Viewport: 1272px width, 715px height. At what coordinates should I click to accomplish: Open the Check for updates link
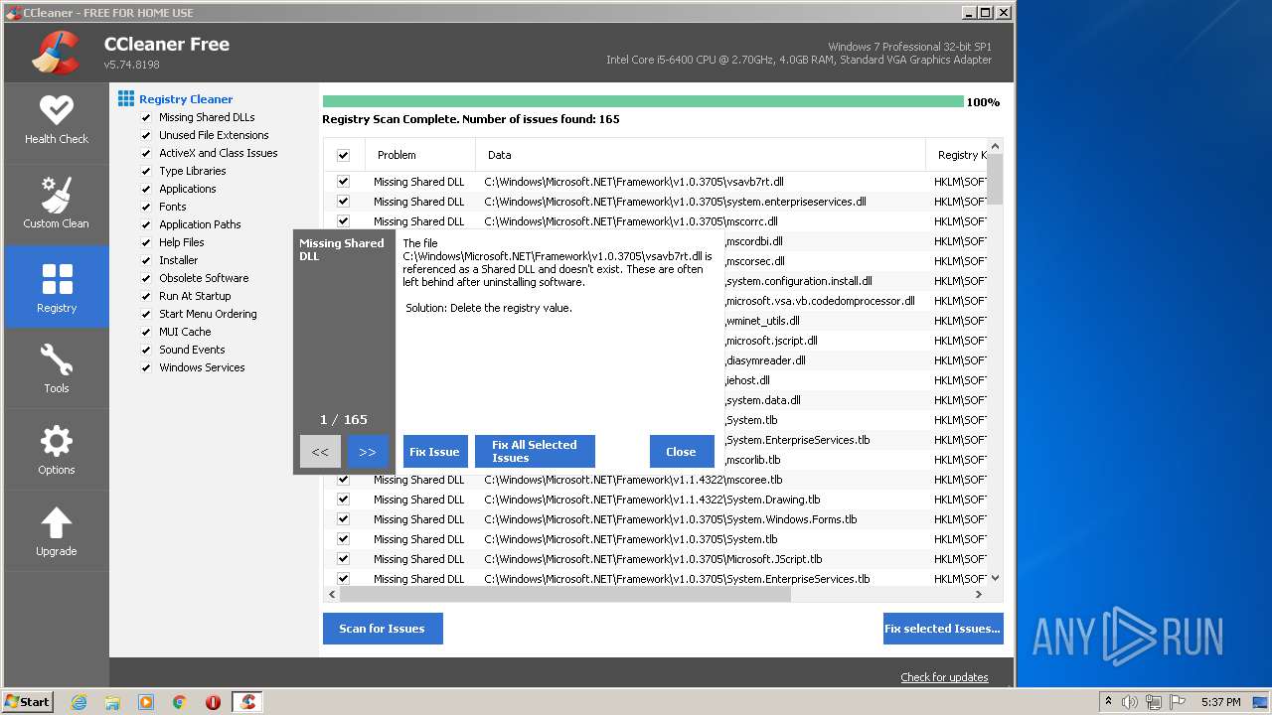pos(944,677)
